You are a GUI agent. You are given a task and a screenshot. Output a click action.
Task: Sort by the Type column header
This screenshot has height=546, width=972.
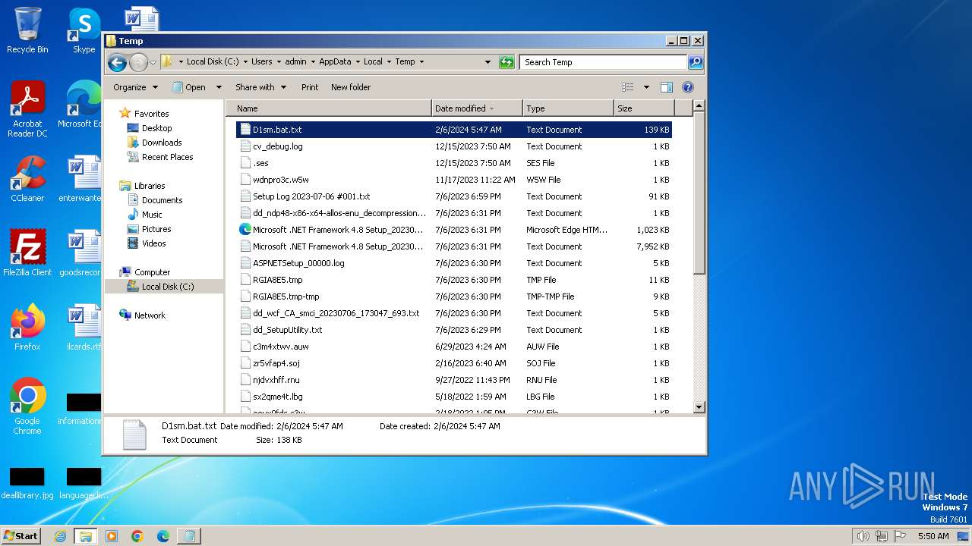pyautogui.click(x=568, y=108)
